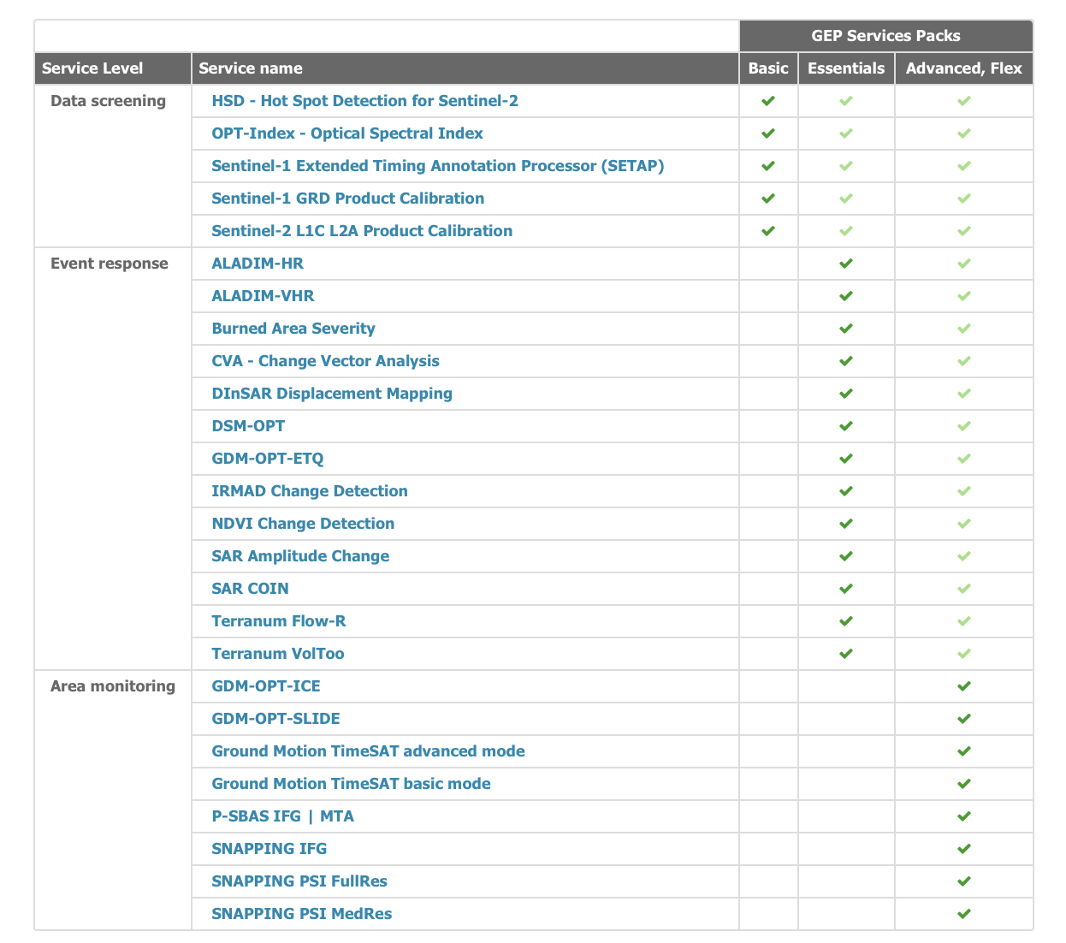The width and height of the screenshot is (1066, 943).
Task: Open the SAR COIN service link
Action: coord(250,589)
